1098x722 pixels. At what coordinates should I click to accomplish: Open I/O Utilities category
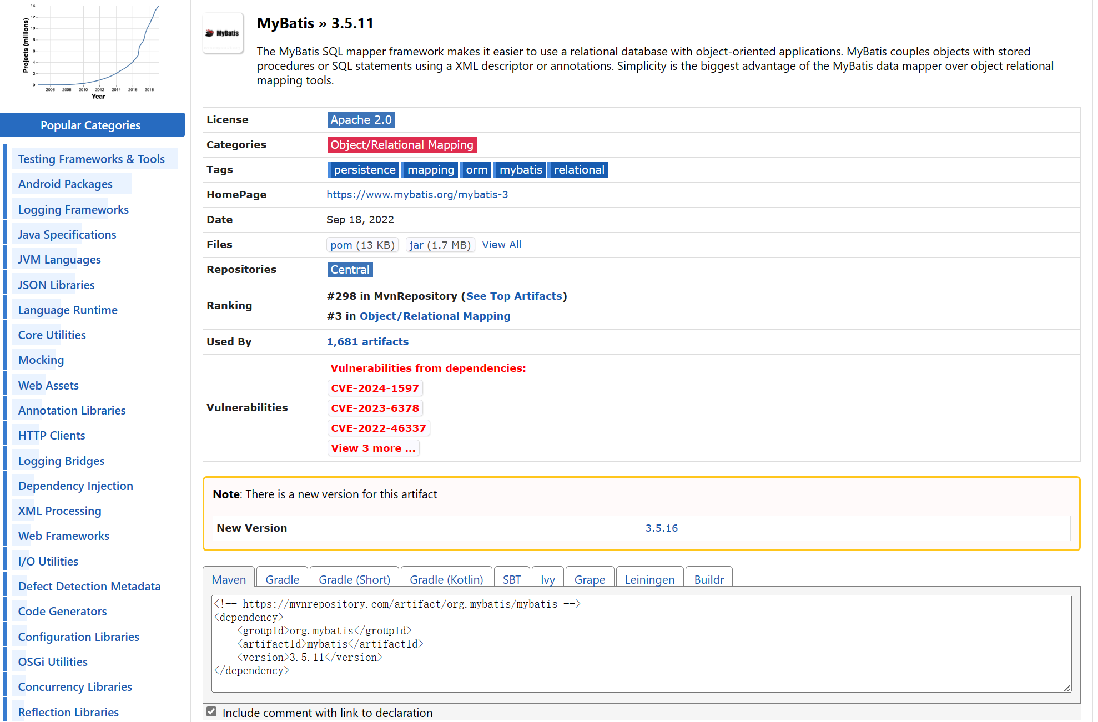click(x=48, y=562)
